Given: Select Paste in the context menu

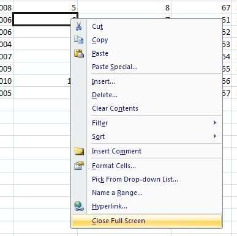Looking at the screenshot, I should [x=146, y=53].
